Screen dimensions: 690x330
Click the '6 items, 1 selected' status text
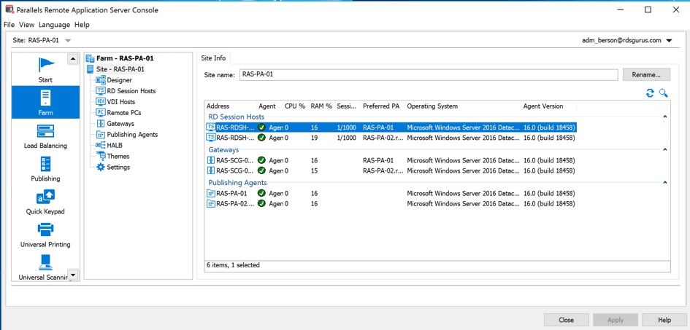233,265
